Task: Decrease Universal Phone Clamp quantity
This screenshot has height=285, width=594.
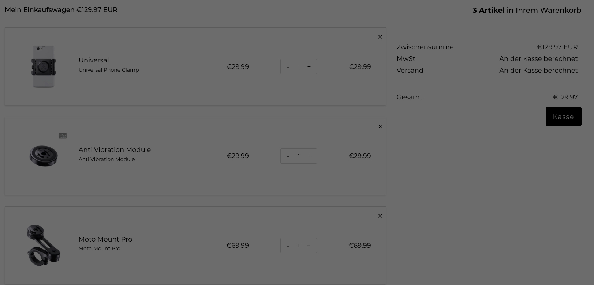Action: 288,66
